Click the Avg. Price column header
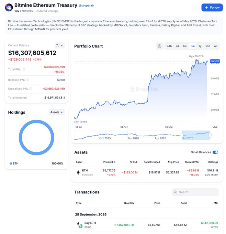The height and width of the screenshot is (234, 226). click(173, 162)
